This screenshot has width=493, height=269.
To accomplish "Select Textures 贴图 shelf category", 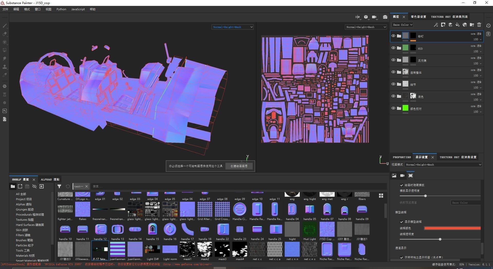I will pyautogui.click(x=25, y=220).
